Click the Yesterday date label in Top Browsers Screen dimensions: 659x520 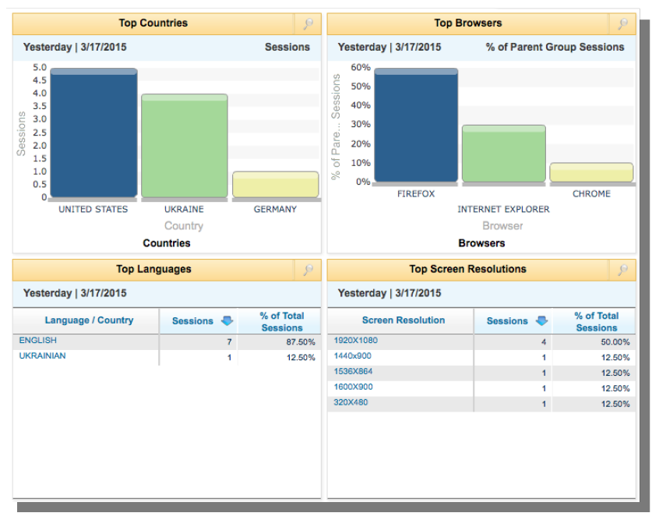pos(361,47)
